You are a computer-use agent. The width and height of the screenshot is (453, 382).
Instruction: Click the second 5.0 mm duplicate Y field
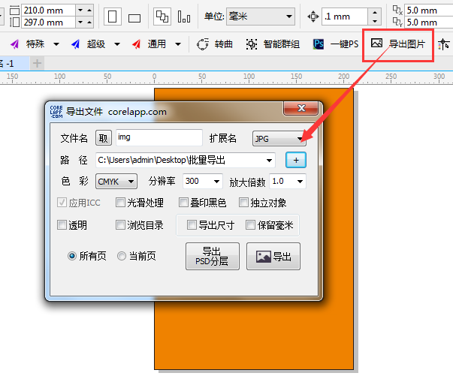pos(429,23)
